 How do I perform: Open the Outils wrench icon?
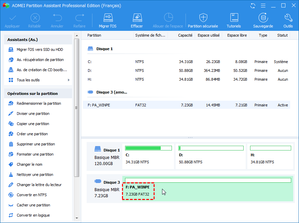288,18
